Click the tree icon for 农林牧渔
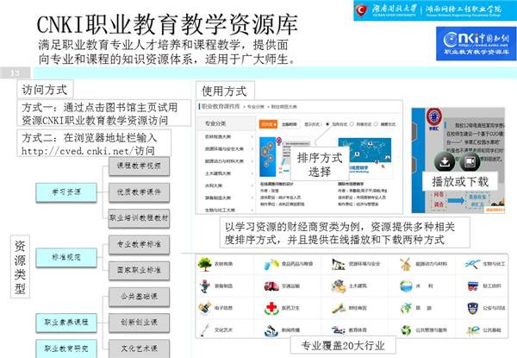Viewport: 517px width, 358px height. (205, 264)
